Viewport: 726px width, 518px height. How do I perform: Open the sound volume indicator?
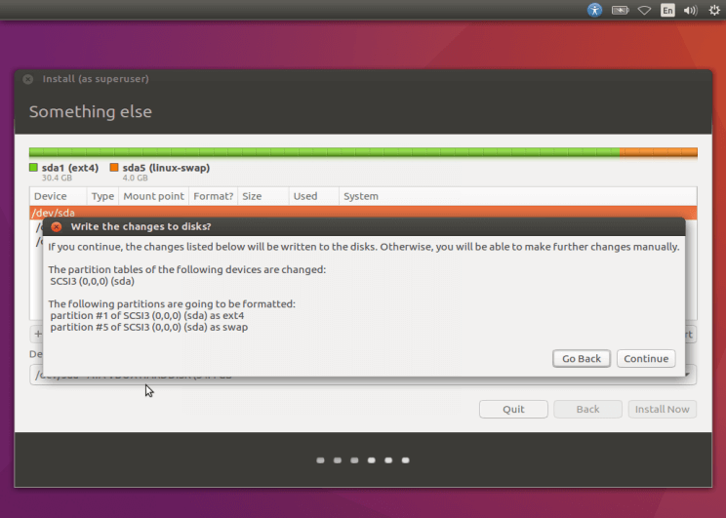coord(690,10)
